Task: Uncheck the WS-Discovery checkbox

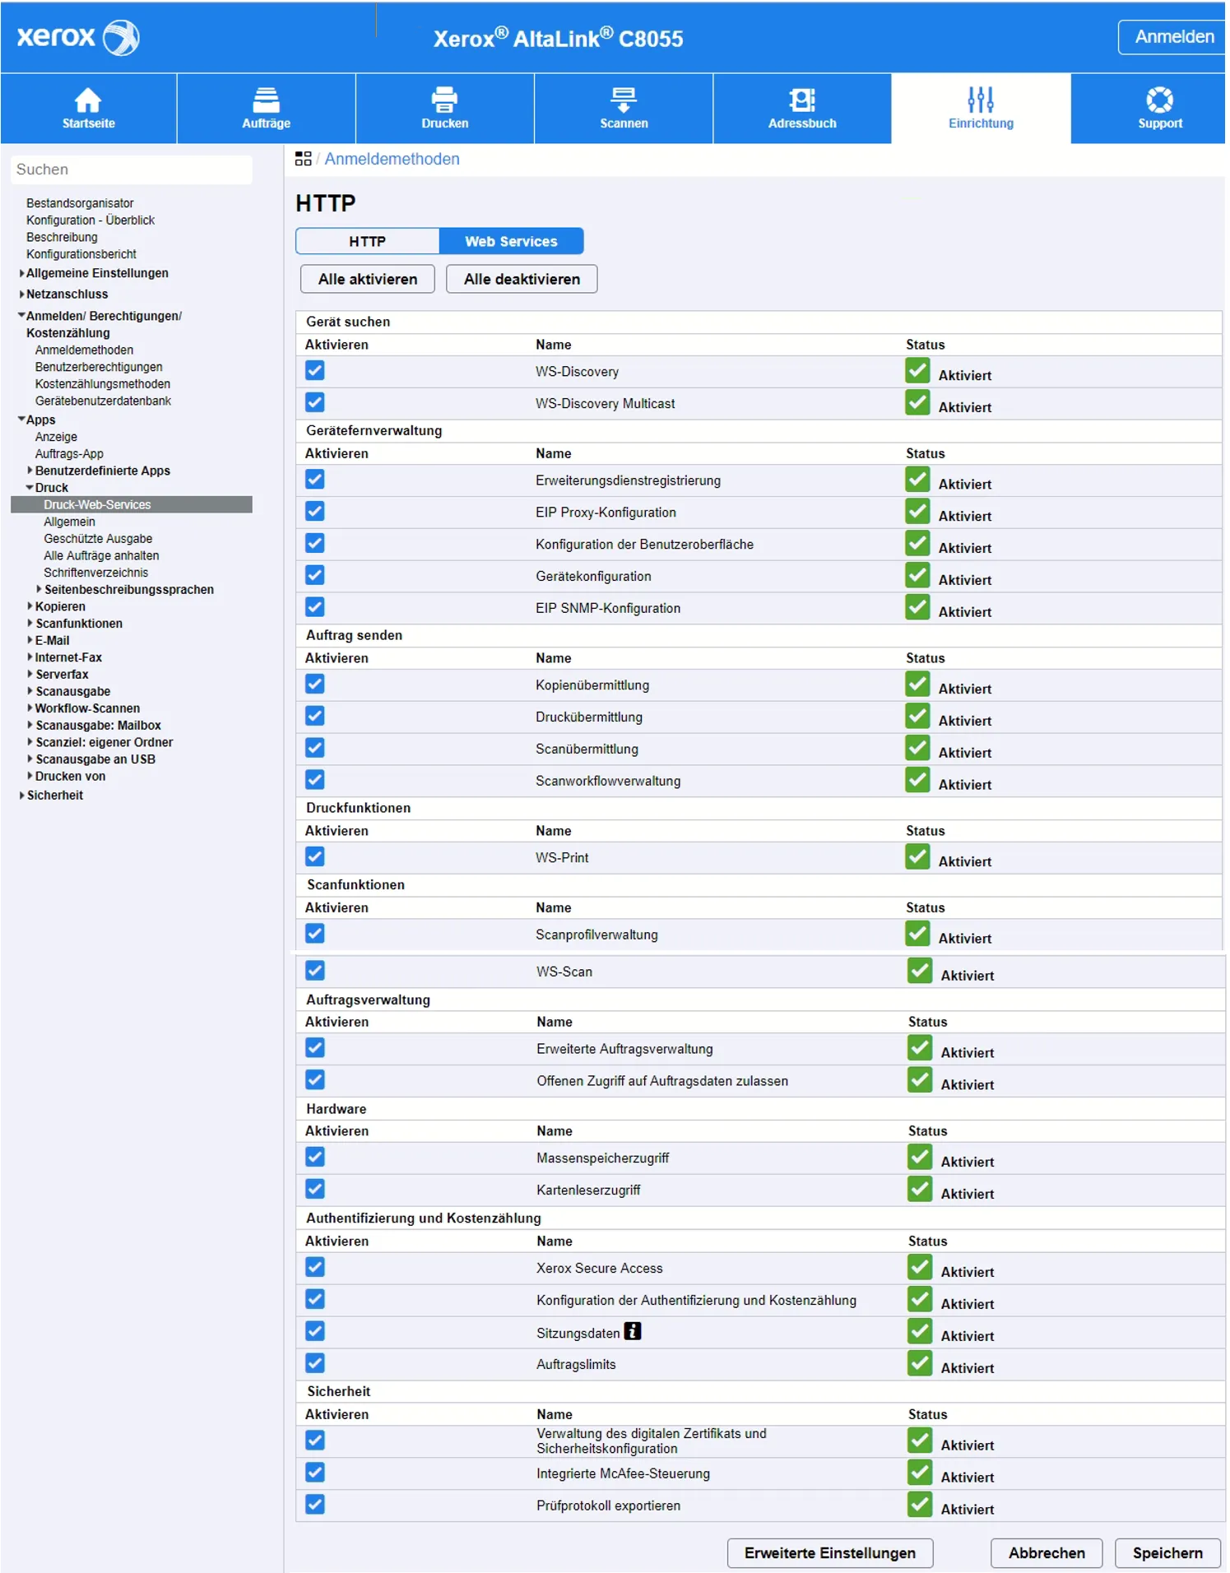Action: pyautogui.click(x=315, y=370)
